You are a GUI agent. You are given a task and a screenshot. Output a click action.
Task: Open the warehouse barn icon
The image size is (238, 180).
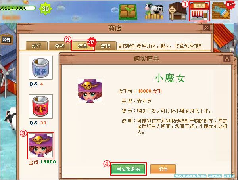[177, 12]
